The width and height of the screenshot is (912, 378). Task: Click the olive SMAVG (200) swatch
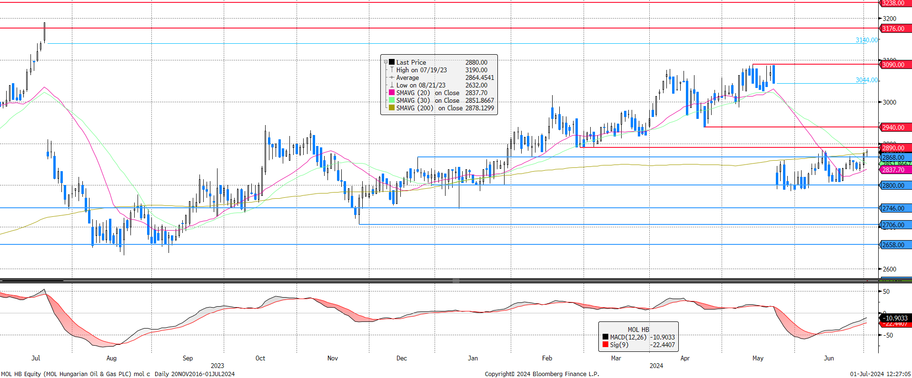[392, 108]
